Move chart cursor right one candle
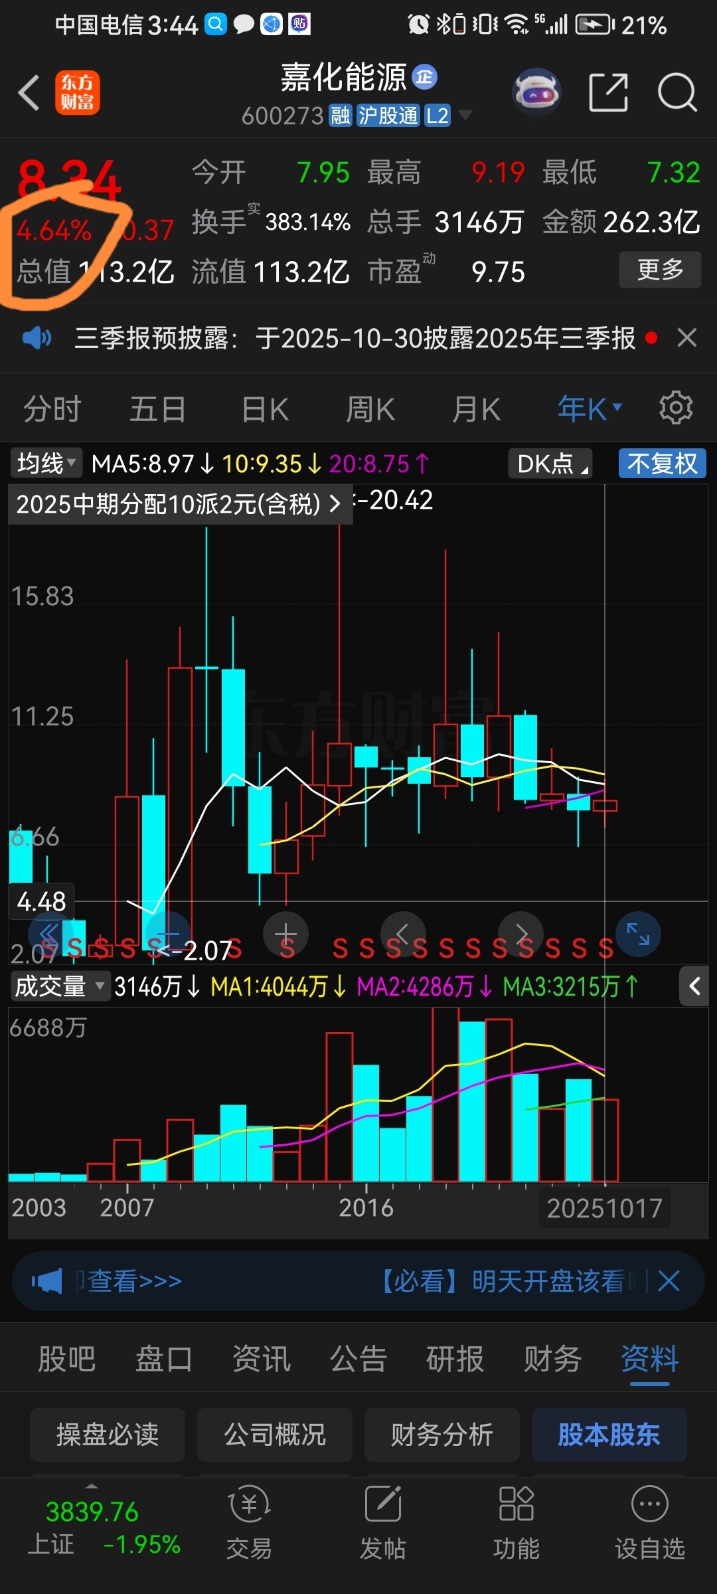Image resolution: width=717 pixels, height=1594 pixels. [520, 934]
